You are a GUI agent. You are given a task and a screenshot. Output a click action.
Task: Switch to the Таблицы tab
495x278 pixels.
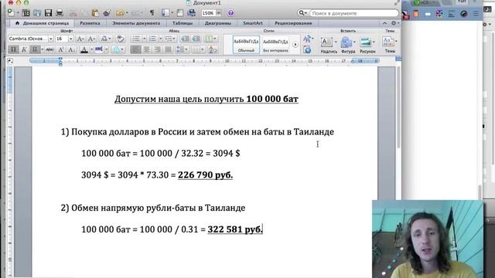[x=183, y=23]
